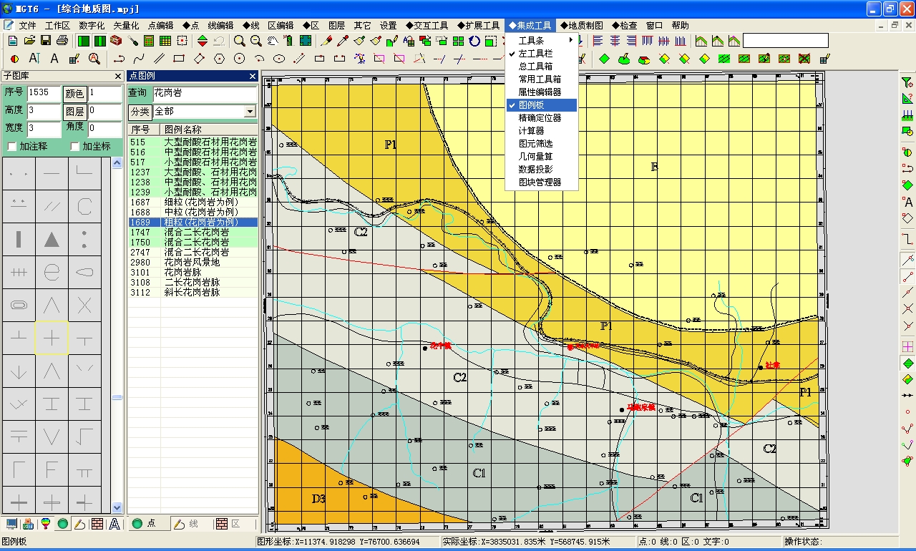
Task: Open the 地质制图 menu
Action: pyautogui.click(x=581, y=25)
